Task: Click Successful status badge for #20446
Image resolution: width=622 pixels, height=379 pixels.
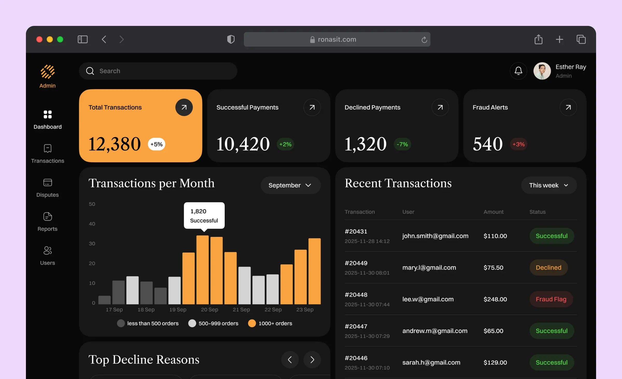Action: 552,362
